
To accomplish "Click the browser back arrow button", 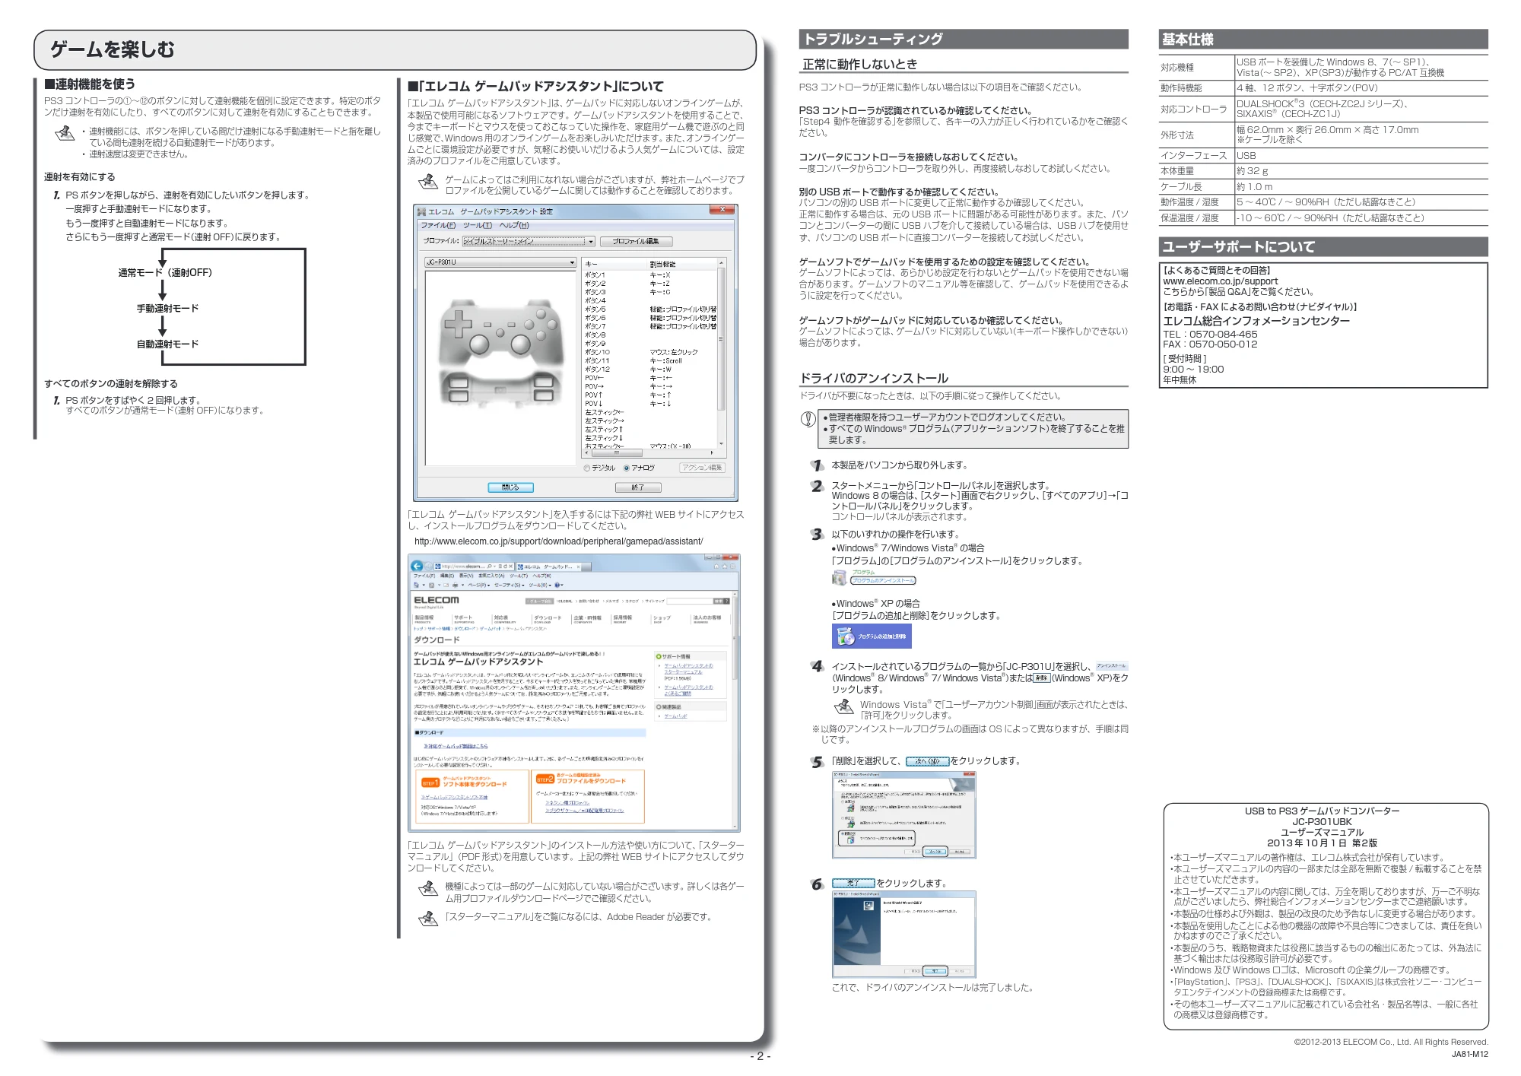I will tap(416, 566).
